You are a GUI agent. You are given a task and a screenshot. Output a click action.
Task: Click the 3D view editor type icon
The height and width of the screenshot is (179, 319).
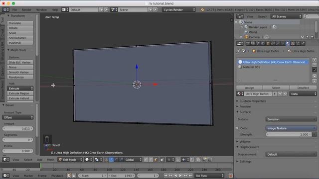coord(5,160)
